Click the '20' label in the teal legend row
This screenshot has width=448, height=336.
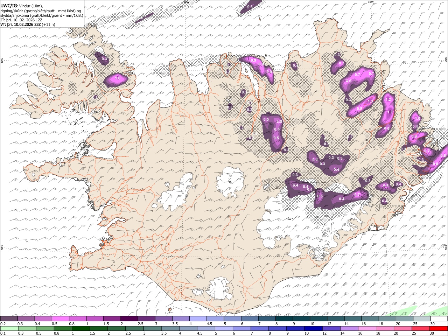coord(398,324)
